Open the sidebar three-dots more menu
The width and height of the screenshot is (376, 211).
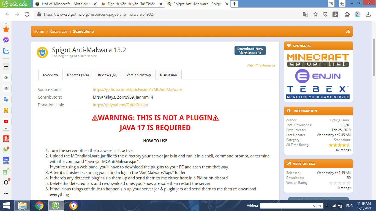pos(6,193)
